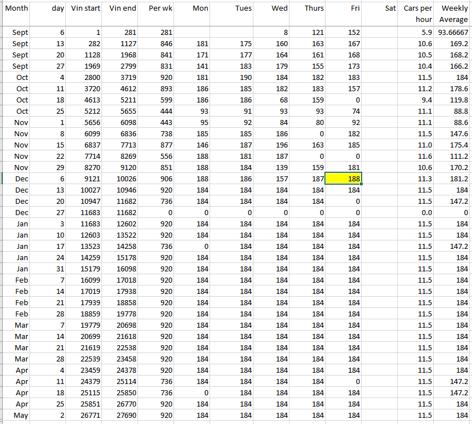Image resolution: width=472 pixels, height=424 pixels.
Task: Select the Friday cell with value 74
Action: [343, 111]
